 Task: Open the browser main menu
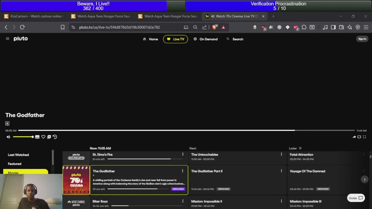point(366,27)
